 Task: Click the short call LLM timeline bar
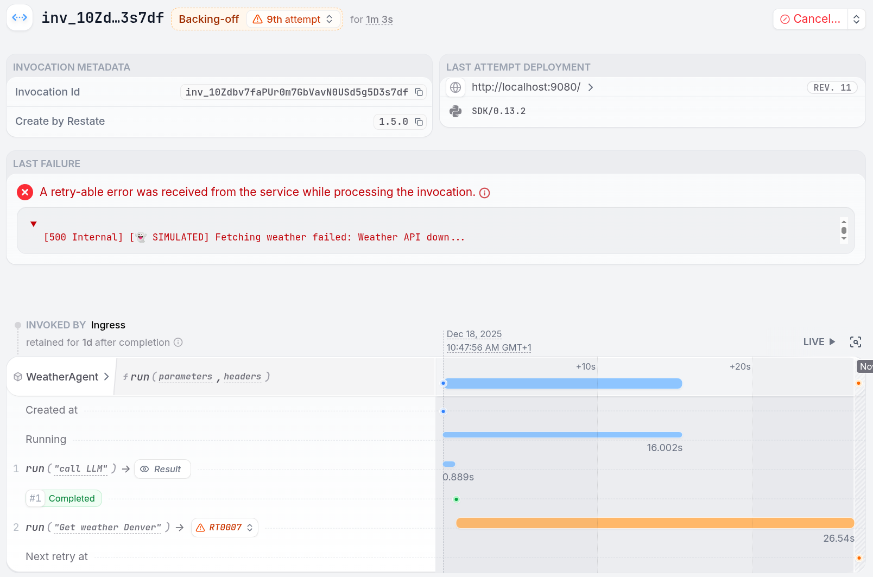tap(449, 464)
